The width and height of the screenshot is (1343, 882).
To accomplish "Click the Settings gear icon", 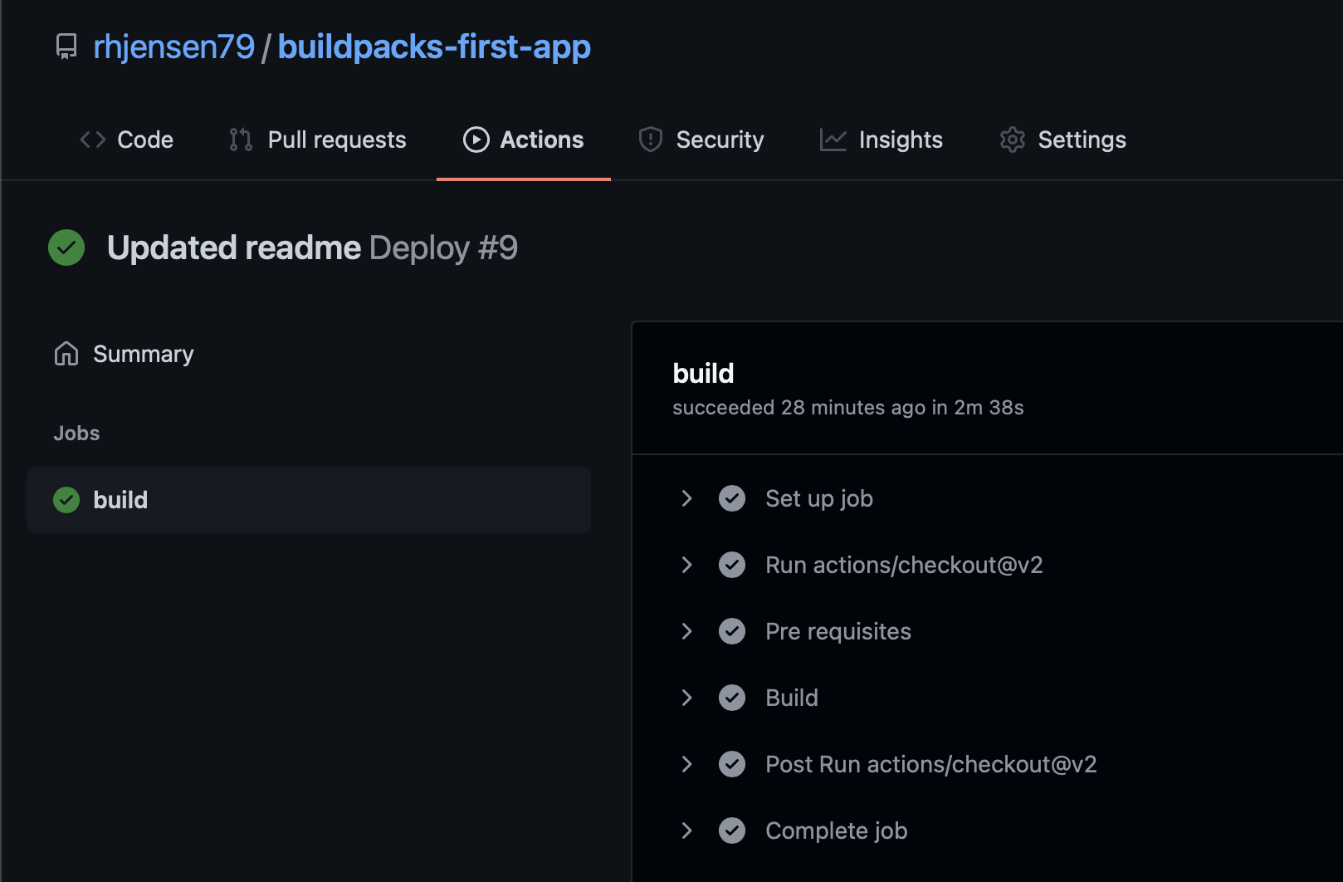I will 1013,140.
